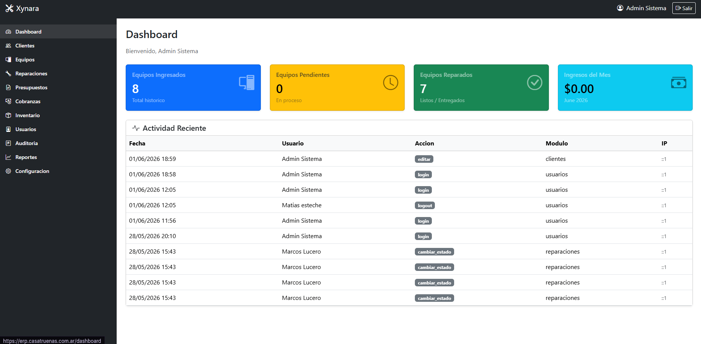This screenshot has height=344, width=701.
Task: Click the 'clientes' module cell
Action: tap(555, 159)
